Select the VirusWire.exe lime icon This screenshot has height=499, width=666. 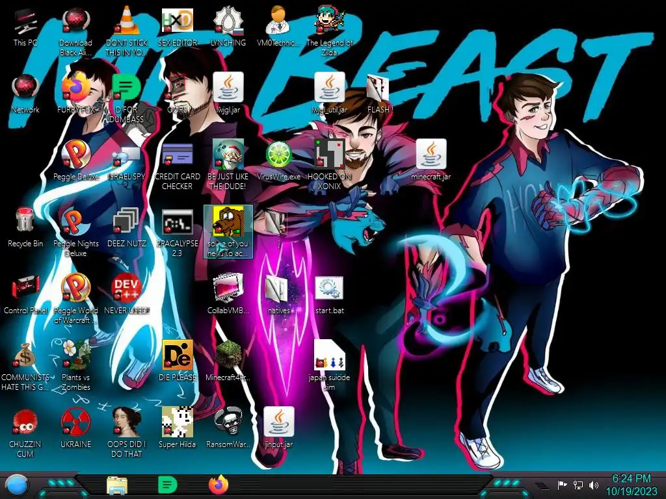pyautogui.click(x=278, y=161)
